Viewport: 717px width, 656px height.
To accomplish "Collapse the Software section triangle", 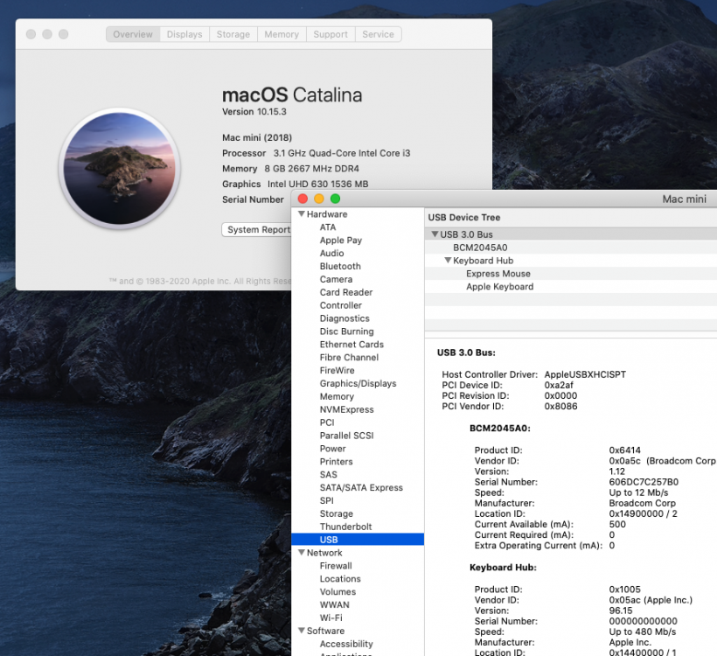I will coord(302,631).
